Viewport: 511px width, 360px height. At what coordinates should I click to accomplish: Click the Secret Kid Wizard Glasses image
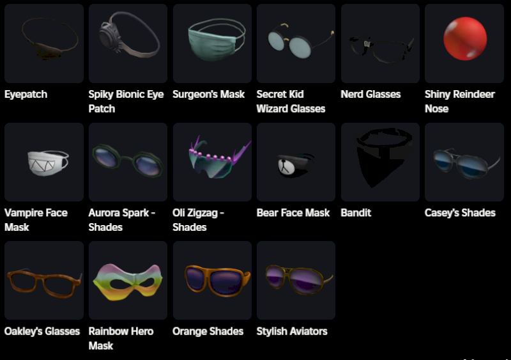tap(296, 43)
